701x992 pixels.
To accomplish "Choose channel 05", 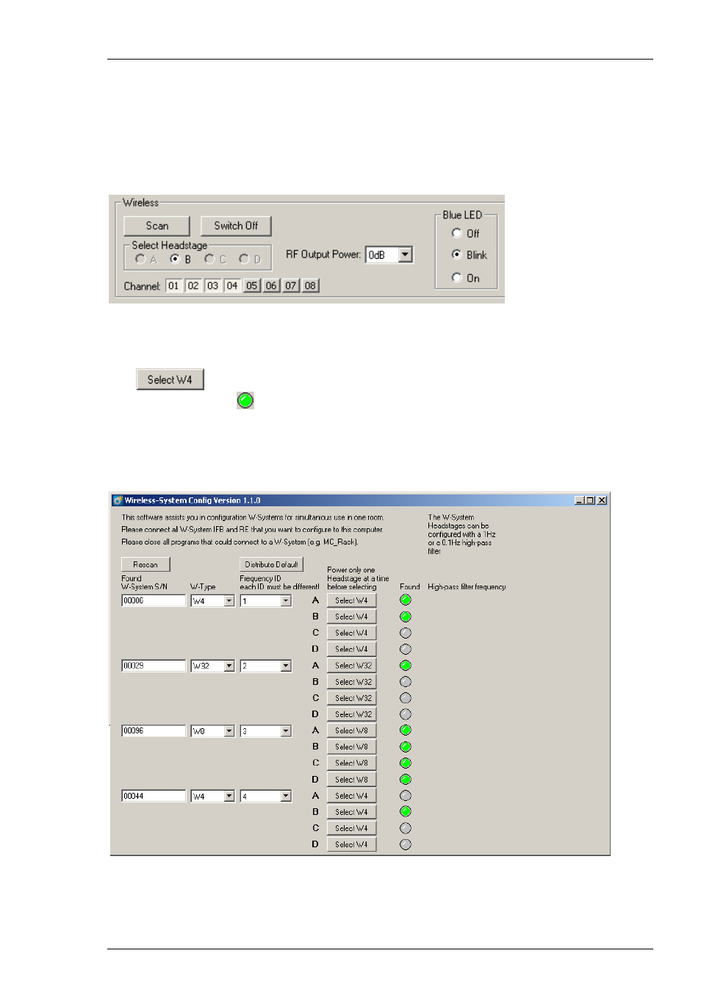I will pos(252,285).
